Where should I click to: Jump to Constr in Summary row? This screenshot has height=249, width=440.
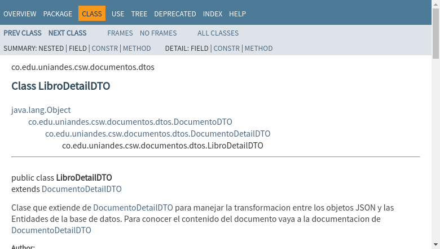[105, 49]
